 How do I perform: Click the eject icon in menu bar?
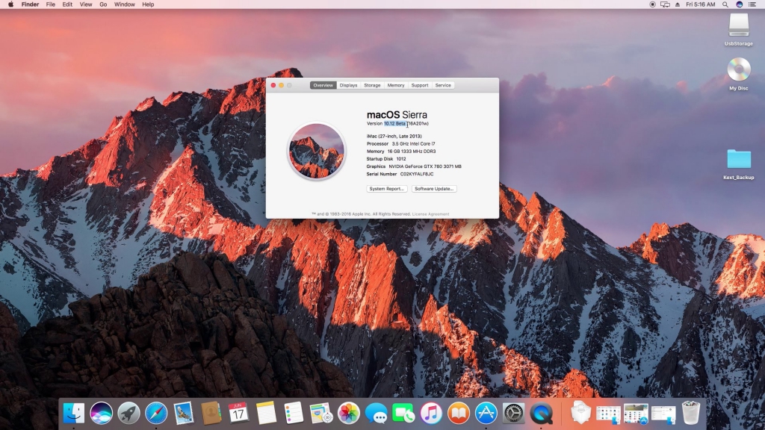point(677,4)
